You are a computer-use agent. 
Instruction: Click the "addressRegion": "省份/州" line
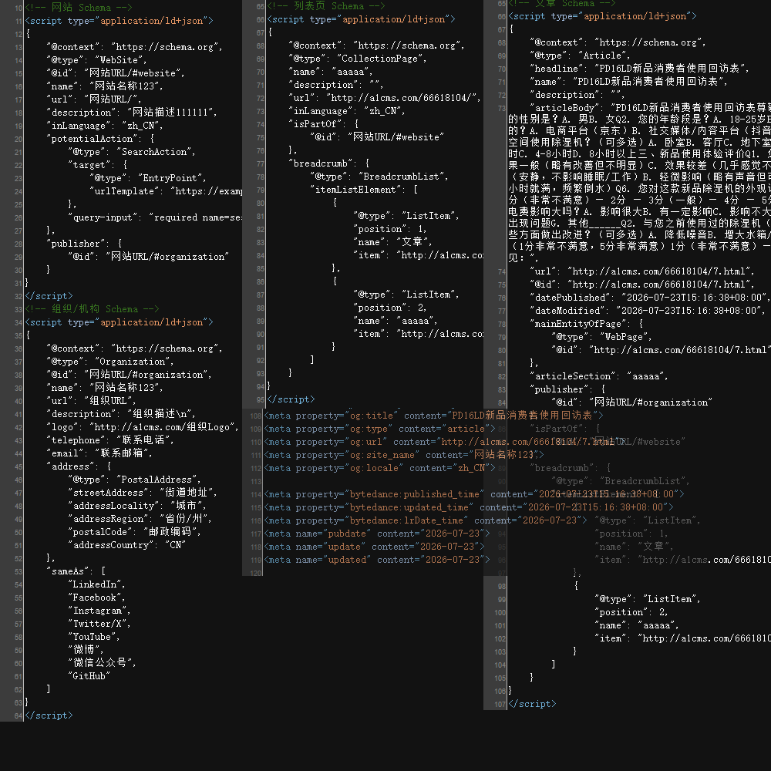140,519
